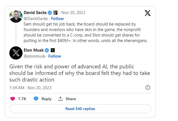Click the @DavidSacks handle

click(x=35, y=19)
